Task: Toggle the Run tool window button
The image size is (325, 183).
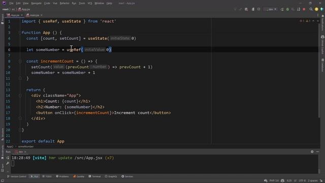Action: coord(34,176)
